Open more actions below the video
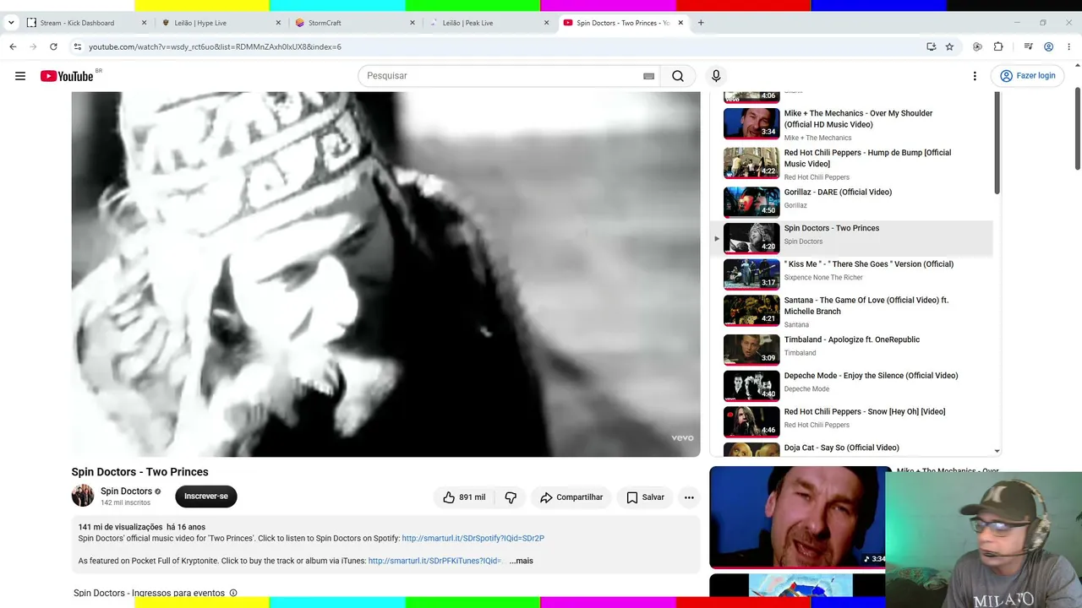The image size is (1082, 608). [689, 497]
